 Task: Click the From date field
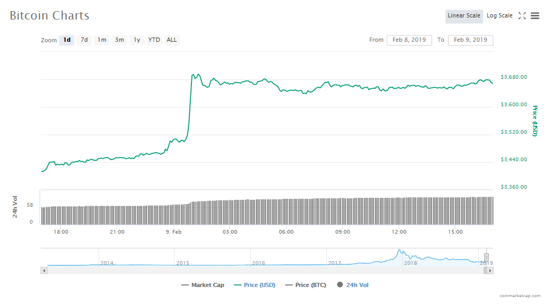pyautogui.click(x=409, y=40)
